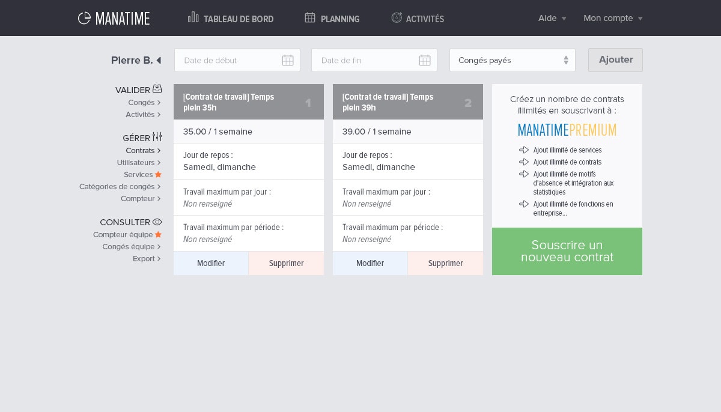Click the collapse triangle beside Pierre B.
Image resolution: width=721 pixels, height=412 pixels.
[159, 60]
